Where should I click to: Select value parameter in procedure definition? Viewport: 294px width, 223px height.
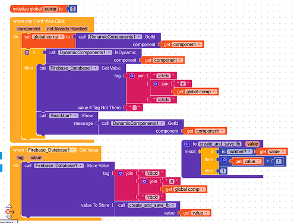[x=252, y=144]
